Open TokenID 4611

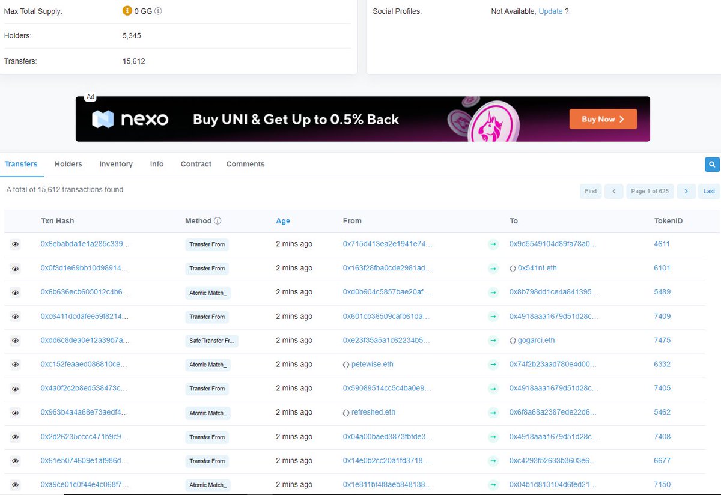[662, 244]
